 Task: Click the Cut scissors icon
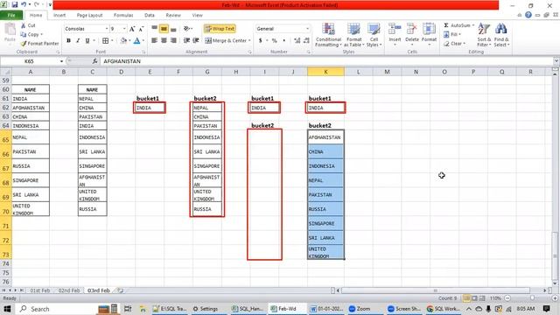tap(24, 25)
